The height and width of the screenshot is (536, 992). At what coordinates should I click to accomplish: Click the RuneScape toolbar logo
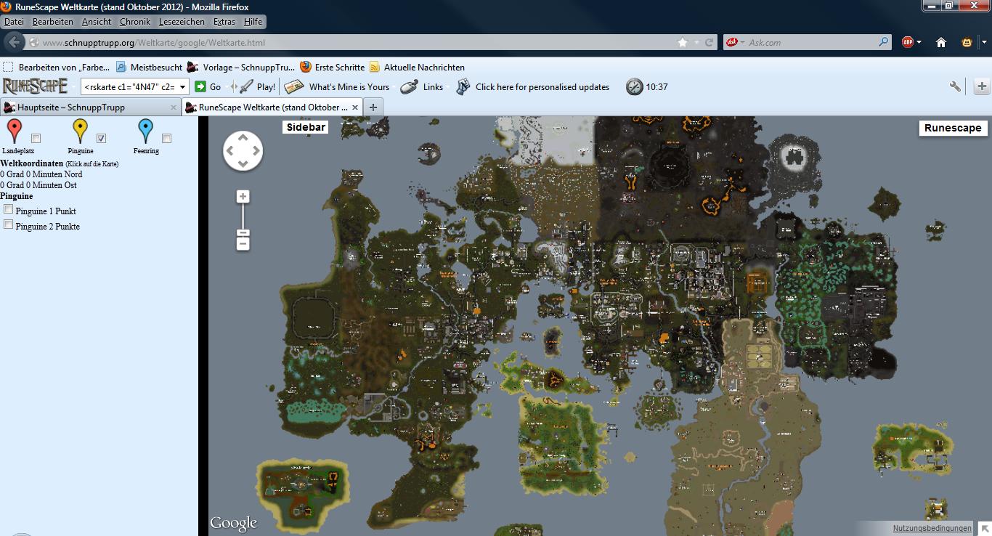(36, 86)
